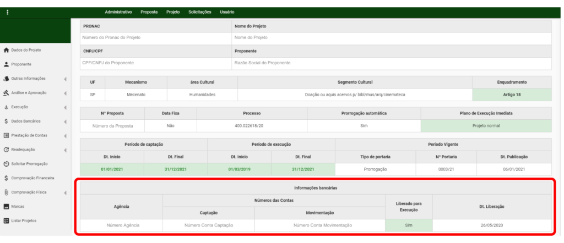This screenshot has width=564, height=243.
Task: Click the clock icon for Solicitar Prorrogação
Action: tap(6, 164)
